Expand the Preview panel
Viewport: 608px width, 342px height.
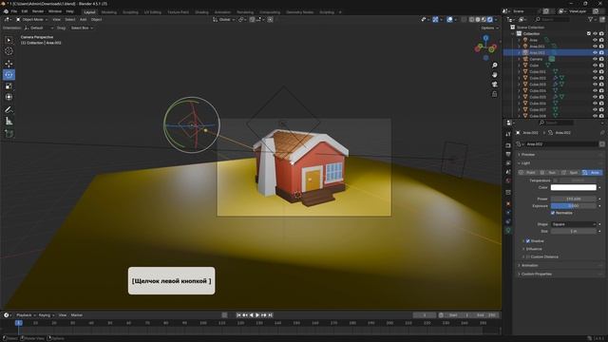tap(560, 154)
